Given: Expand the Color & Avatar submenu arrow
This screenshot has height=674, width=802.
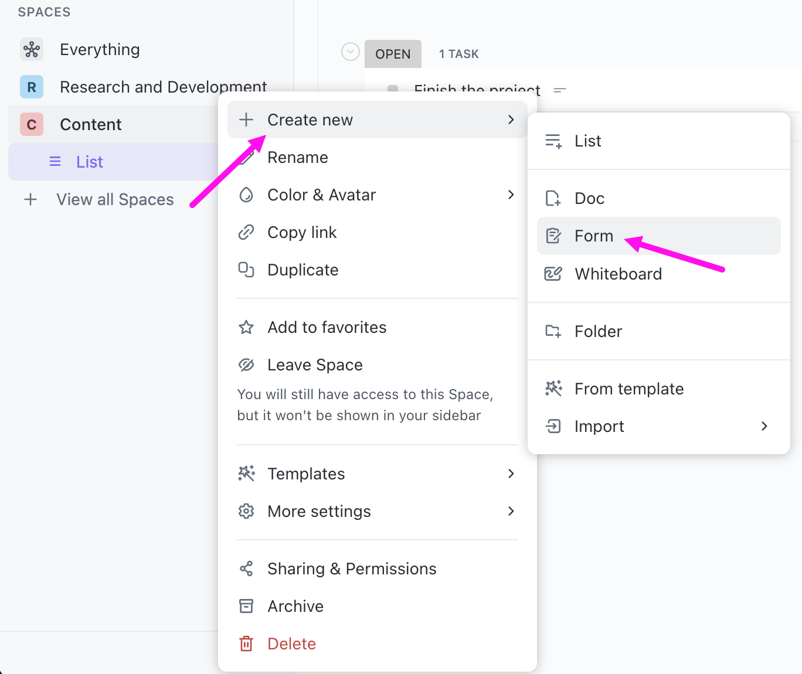Looking at the screenshot, I should tap(511, 195).
